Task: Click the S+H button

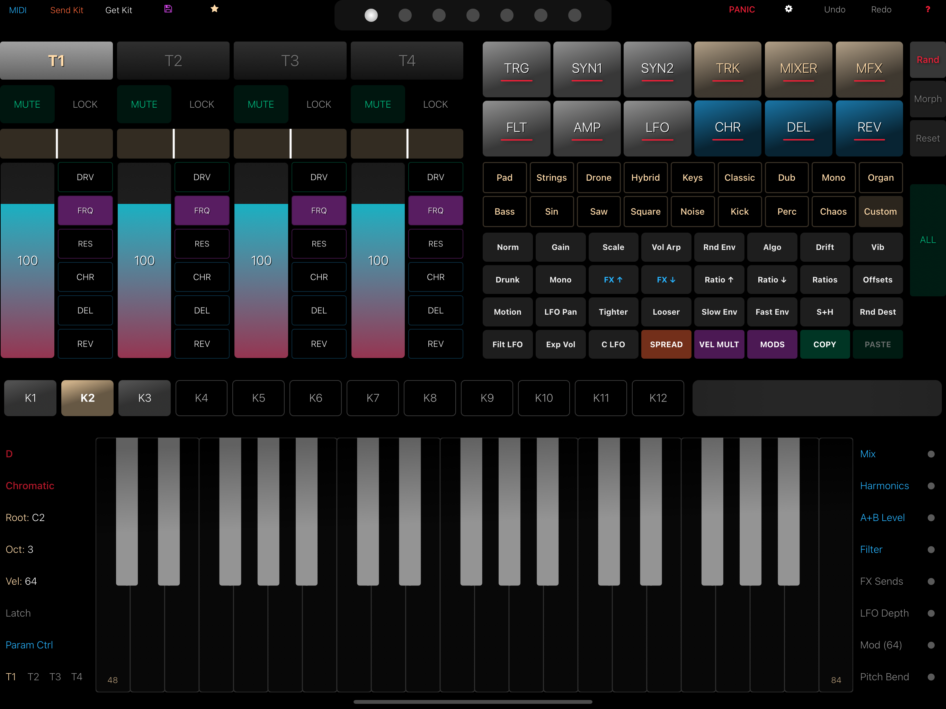Action: tap(825, 312)
